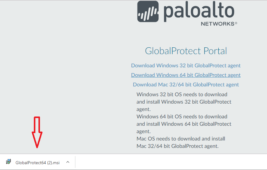
Task: Click the NETWORKS text under the logo
Action: pyautogui.click(x=217, y=24)
